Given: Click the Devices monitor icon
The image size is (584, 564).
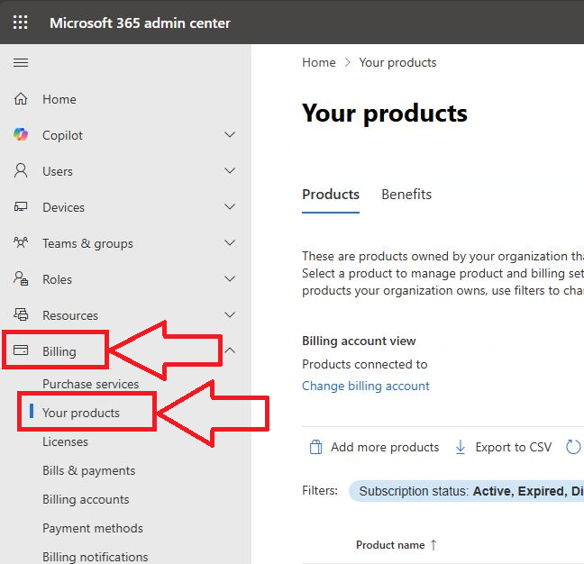Looking at the screenshot, I should pyautogui.click(x=21, y=207).
